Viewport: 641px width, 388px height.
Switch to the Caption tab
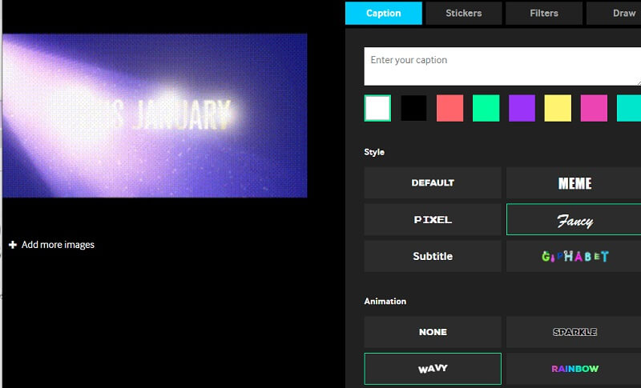(x=383, y=13)
